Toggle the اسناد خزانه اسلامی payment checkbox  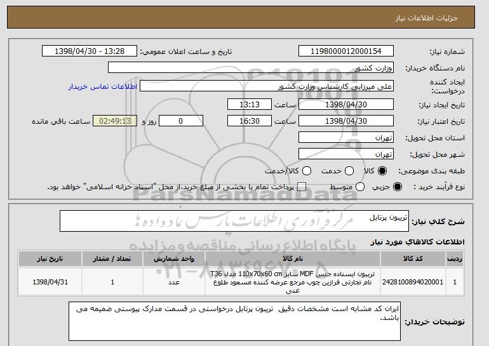click(302, 187)
